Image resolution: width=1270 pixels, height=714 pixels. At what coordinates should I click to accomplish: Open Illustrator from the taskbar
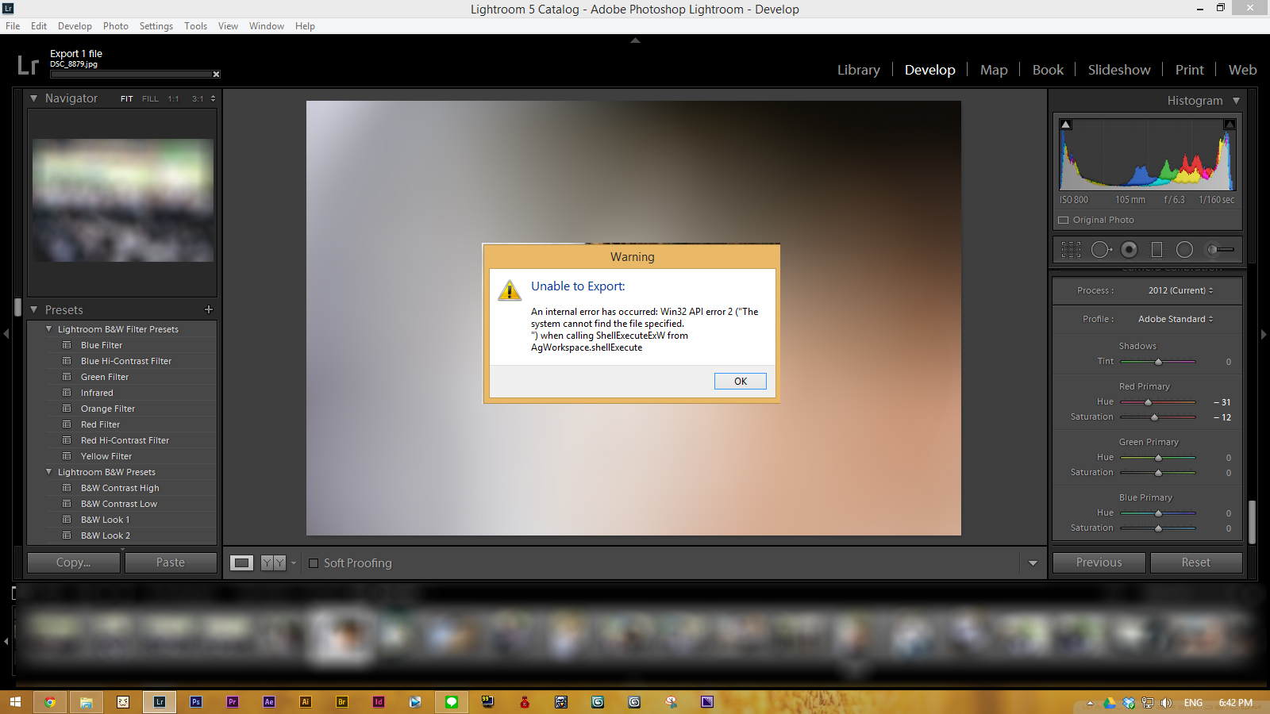(306, 702)
